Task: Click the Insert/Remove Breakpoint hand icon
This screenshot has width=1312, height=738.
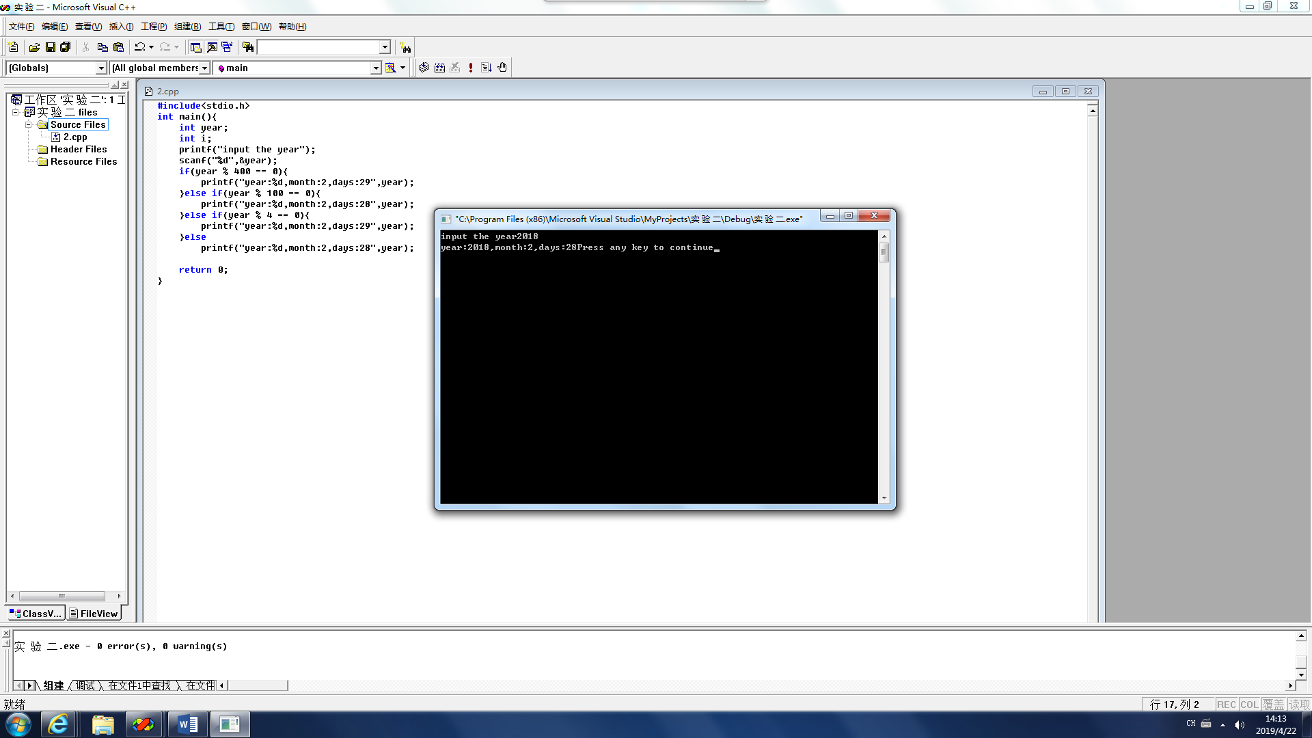Action: pos(502,68)
